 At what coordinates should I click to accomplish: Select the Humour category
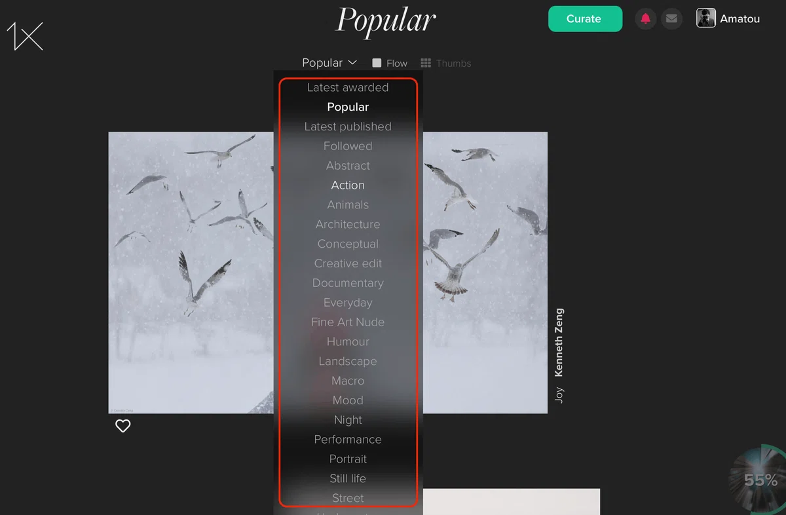(348, 342)
